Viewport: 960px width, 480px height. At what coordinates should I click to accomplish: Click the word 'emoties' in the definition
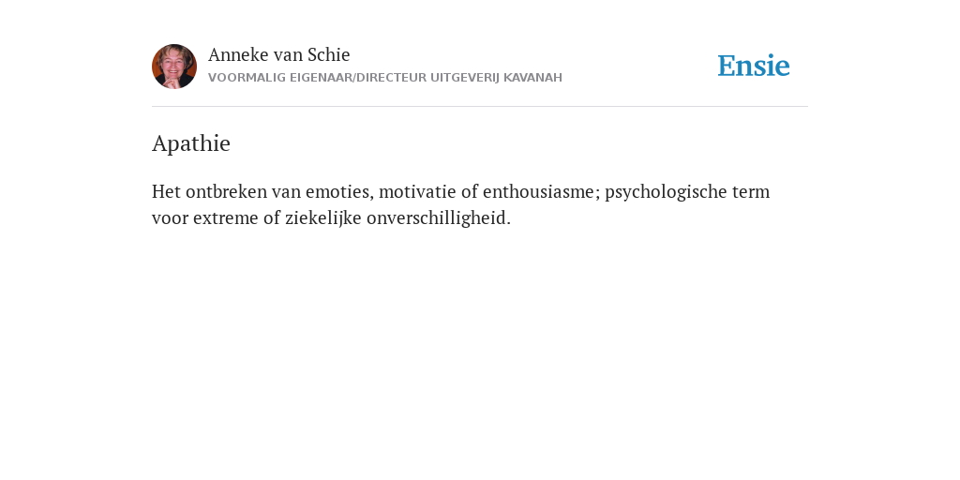tap(337, 191)
